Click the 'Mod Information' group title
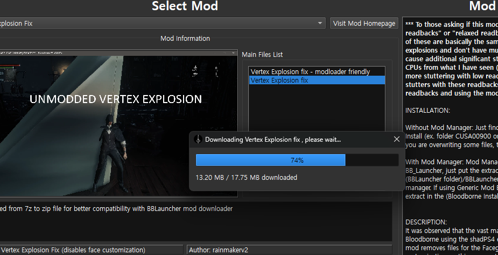The image size is (498, 255). 185,38
